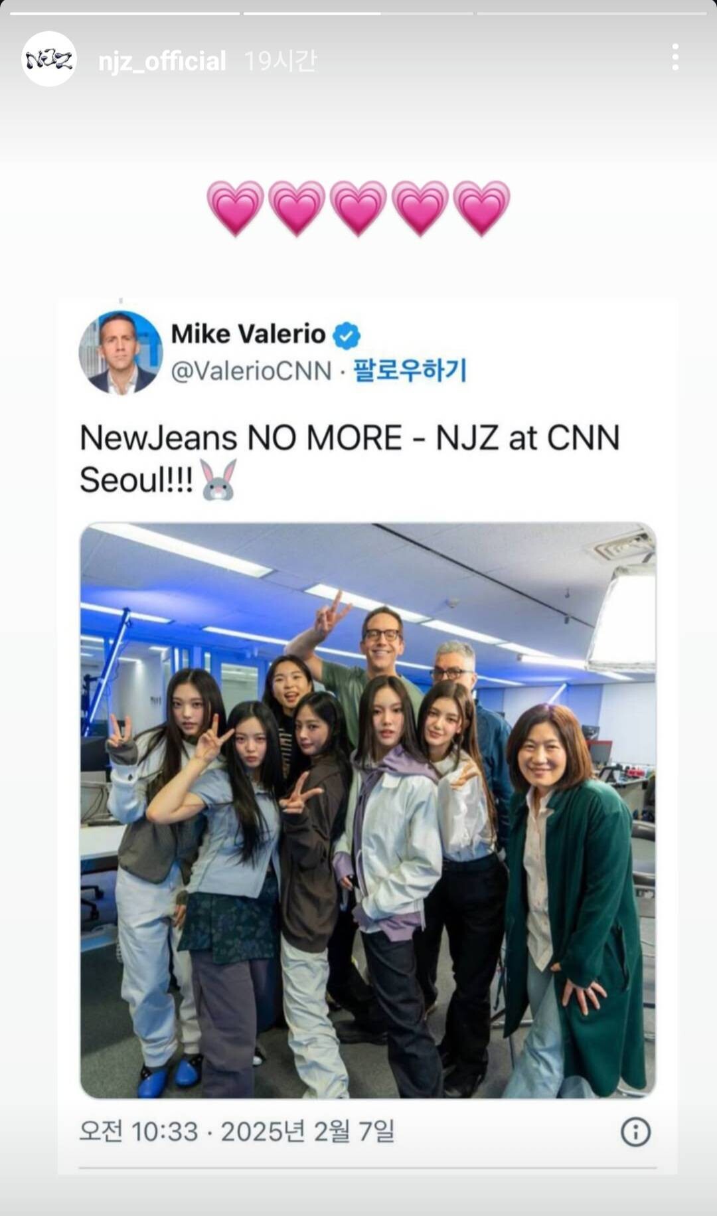The height and width of the screenshot is (1216, 717).
Task: Click the rabbit emoji after Seoul!!!
Action: (x=218, y=479)
